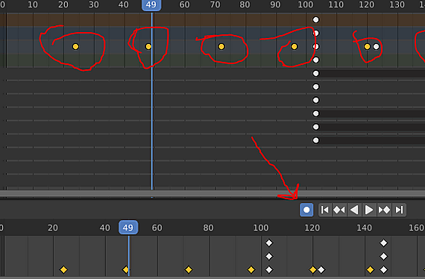The height and width of the screenshot is (279, 425).
Task: Select the orange dope sheet keyframe at frame 48
Action: click(x=148, y=47)
